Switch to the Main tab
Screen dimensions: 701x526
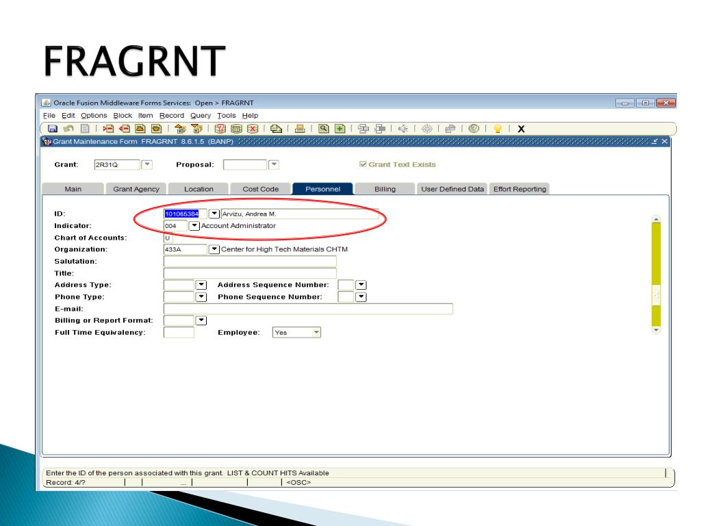click(73, 189)
